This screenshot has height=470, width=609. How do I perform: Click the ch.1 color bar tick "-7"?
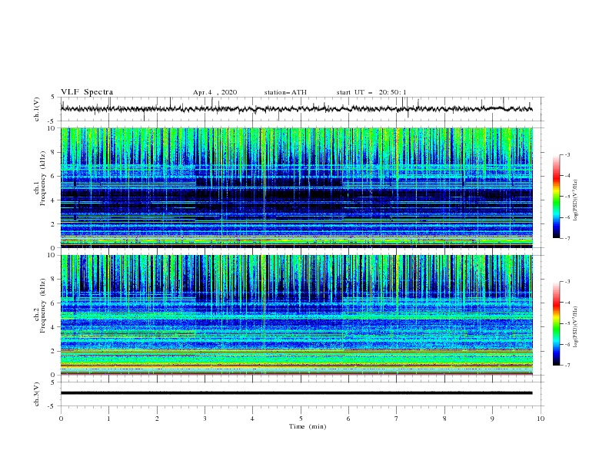pyautogui.click(x=567, y=238)
